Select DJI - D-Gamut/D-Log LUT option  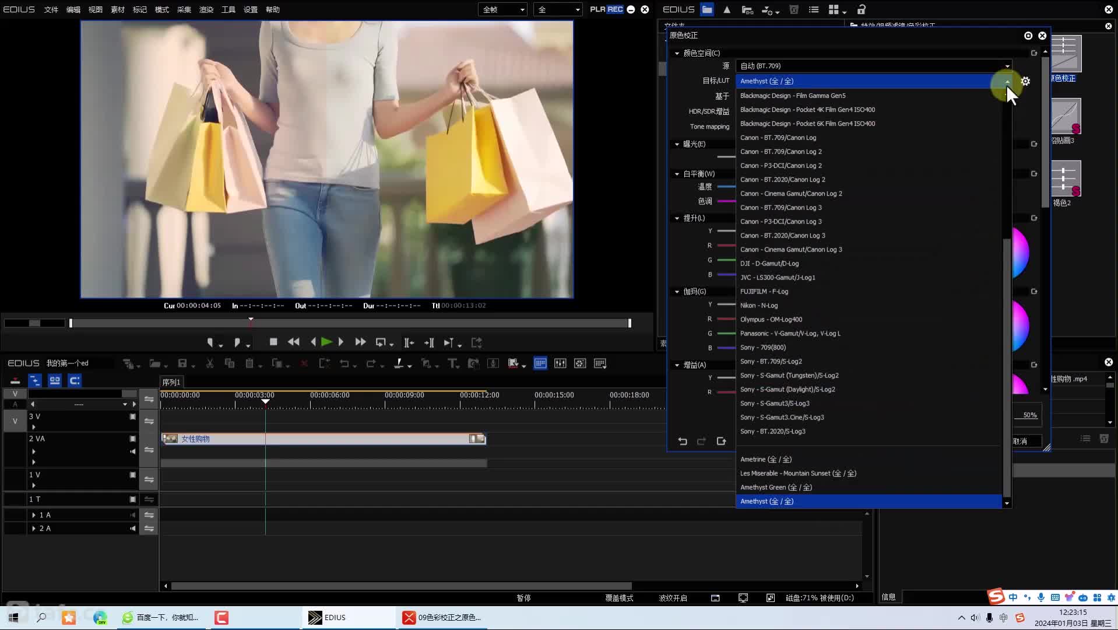click(869, 264)
